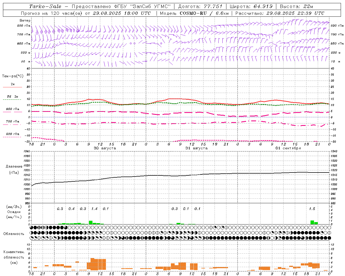Select the forecast start time 29.08.2025 18:00 UTC
This screenshot has width=345, height=276.
[122, 13]
